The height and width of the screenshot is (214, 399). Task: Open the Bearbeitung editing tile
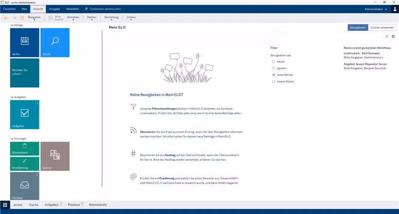point(24,164)
